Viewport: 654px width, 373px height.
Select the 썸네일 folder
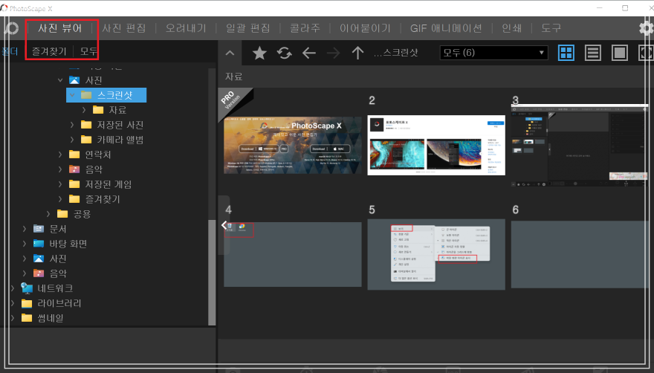pyautogui.click(x=42, y=318)
